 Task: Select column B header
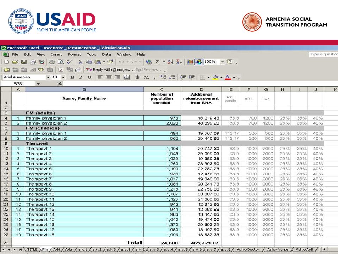(84, 89)
